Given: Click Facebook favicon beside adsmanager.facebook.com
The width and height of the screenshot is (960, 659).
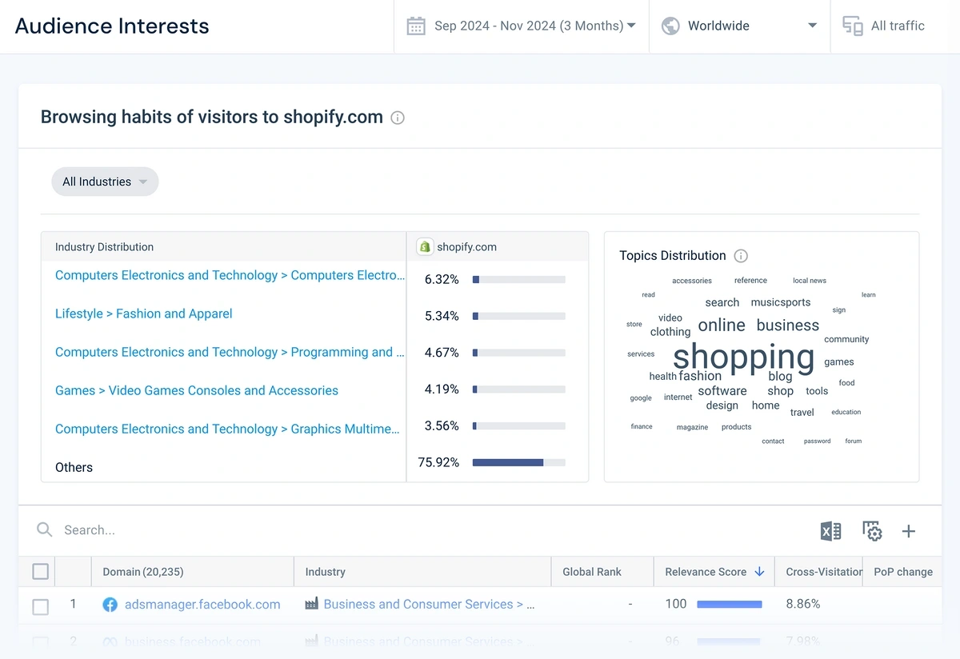Looking at the screenshot, I should [110, 605].
